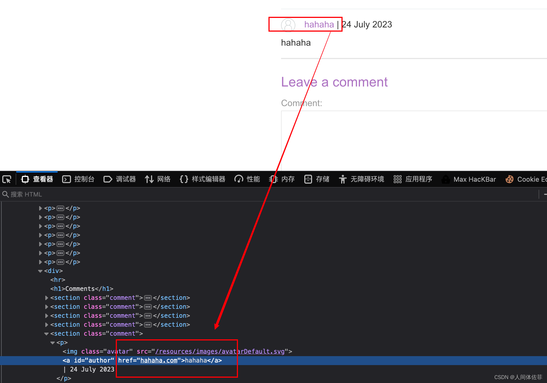Collapse the div node in DOM tree
Image resolution: width=547 pixels, height=383 pixels.
pyautogui.click(x=40, y=271)
